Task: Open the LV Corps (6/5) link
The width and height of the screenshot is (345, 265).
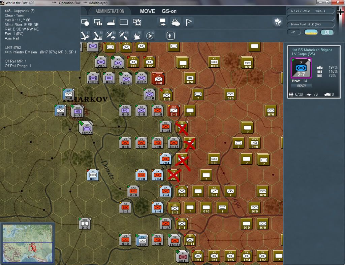Action: click(x=304, y=54)
